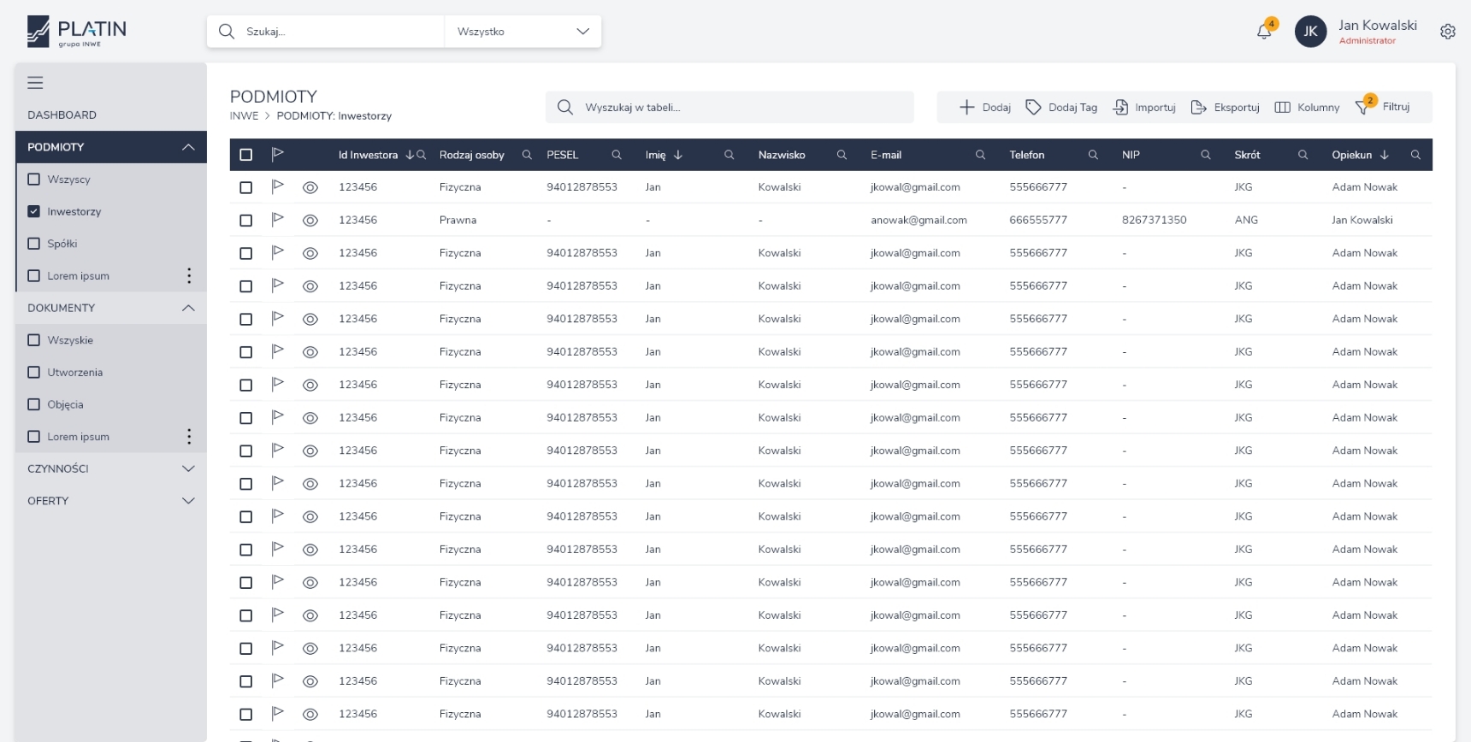Screen dimensions: 1471x742
Task: Click the Filtruj filter icon
Action: tap(1362, 108)
